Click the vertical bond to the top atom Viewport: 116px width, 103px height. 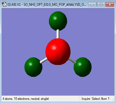point(58,34)
